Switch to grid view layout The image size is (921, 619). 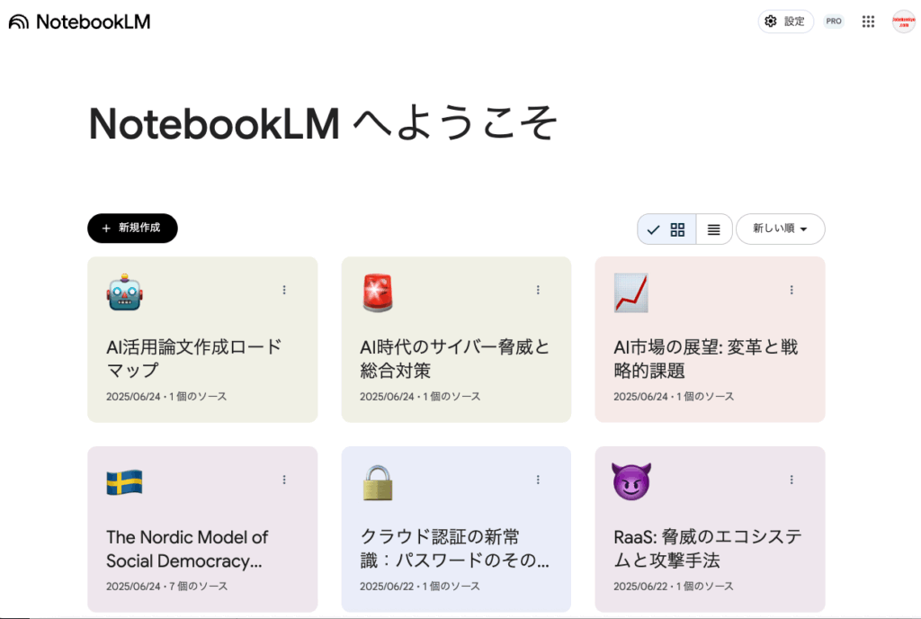(677, 229)
